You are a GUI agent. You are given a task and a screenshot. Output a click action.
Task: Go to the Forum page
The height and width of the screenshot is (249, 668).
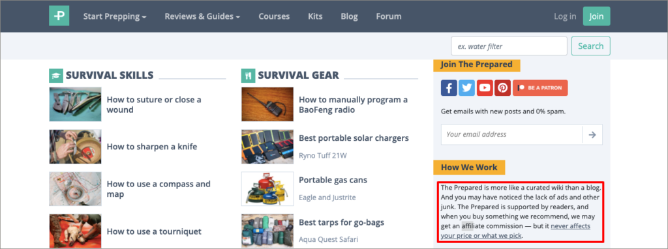click(389, 16)
